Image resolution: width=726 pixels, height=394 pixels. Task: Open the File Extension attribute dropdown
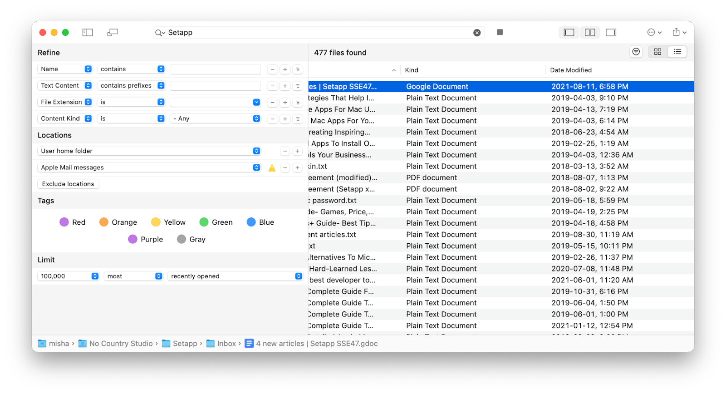[x=65, y=102]
